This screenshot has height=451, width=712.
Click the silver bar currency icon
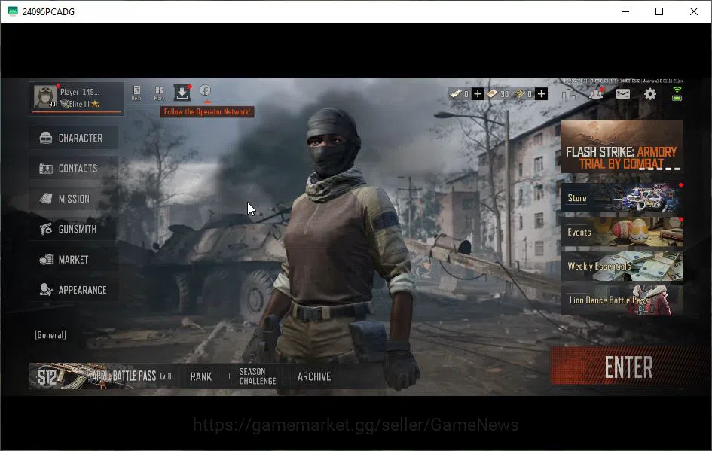tap(455, 94)
